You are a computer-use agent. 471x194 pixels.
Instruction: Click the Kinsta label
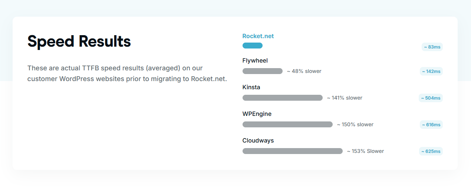(x=251, y=87)
